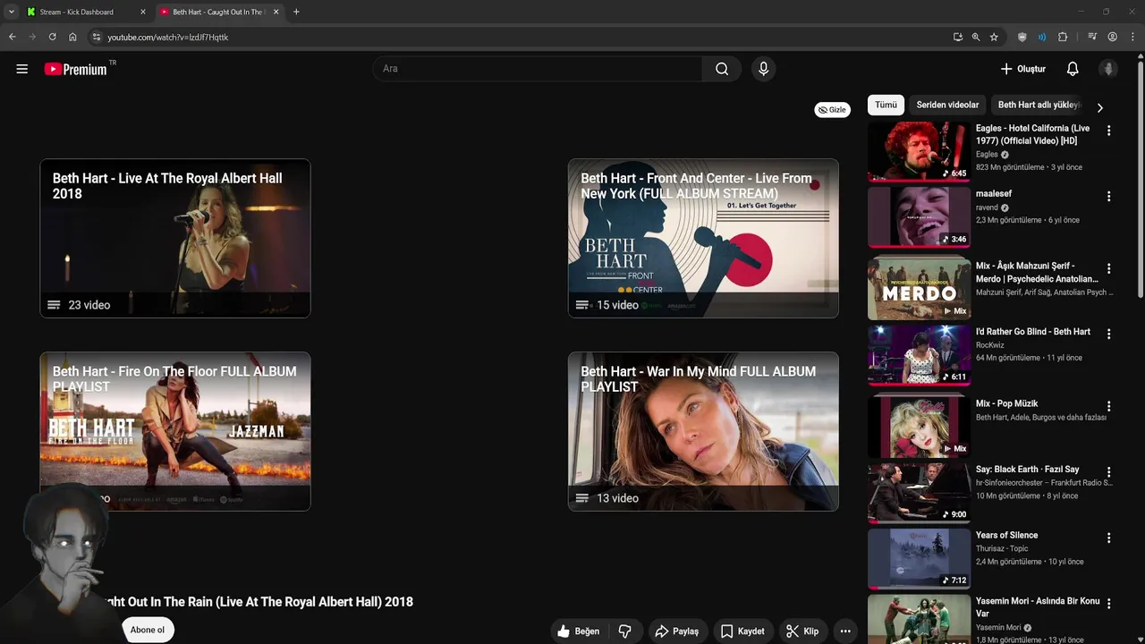
Task: Select the Tümü filter chip
Action: (886, 105)
